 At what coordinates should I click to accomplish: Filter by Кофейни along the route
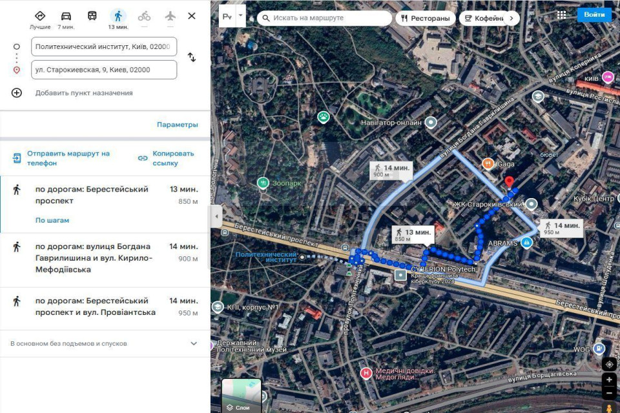pos(484,18)
